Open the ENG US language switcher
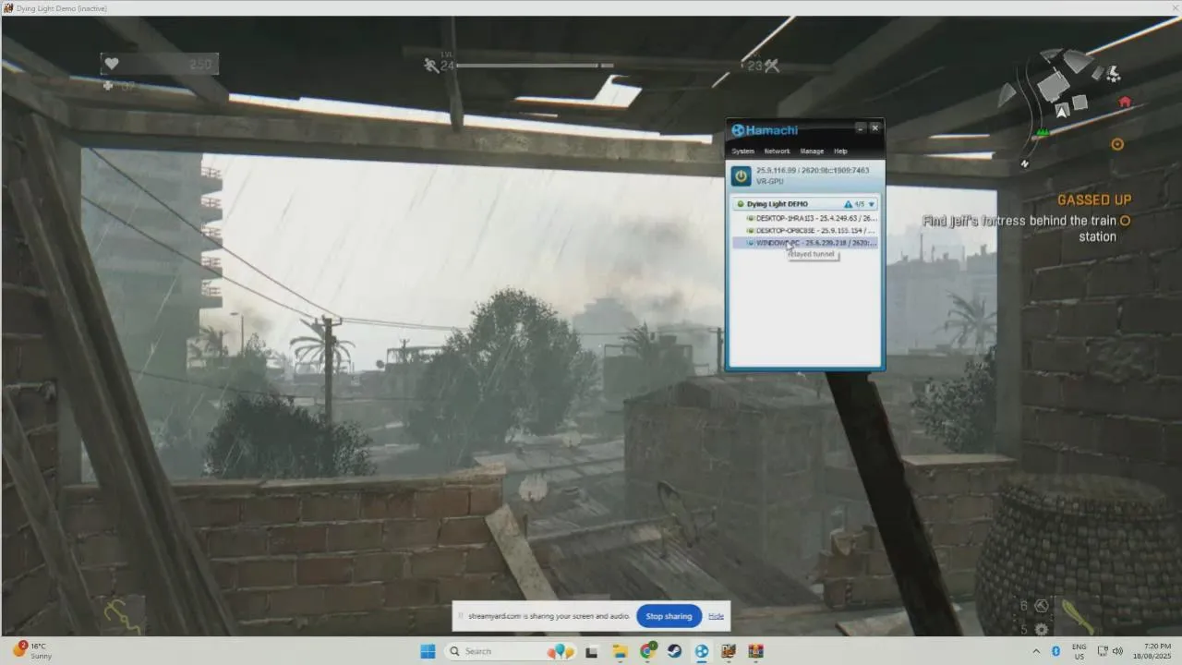 1079,651
